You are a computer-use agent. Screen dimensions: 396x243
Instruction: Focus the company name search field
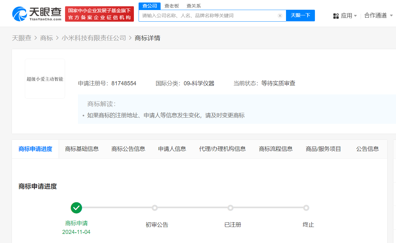(207, 16)
